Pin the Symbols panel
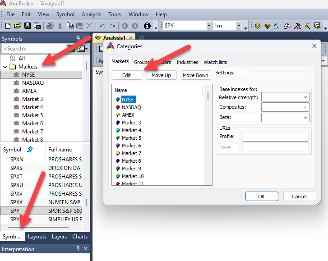 pyautogui.click(x=78, y=38)
